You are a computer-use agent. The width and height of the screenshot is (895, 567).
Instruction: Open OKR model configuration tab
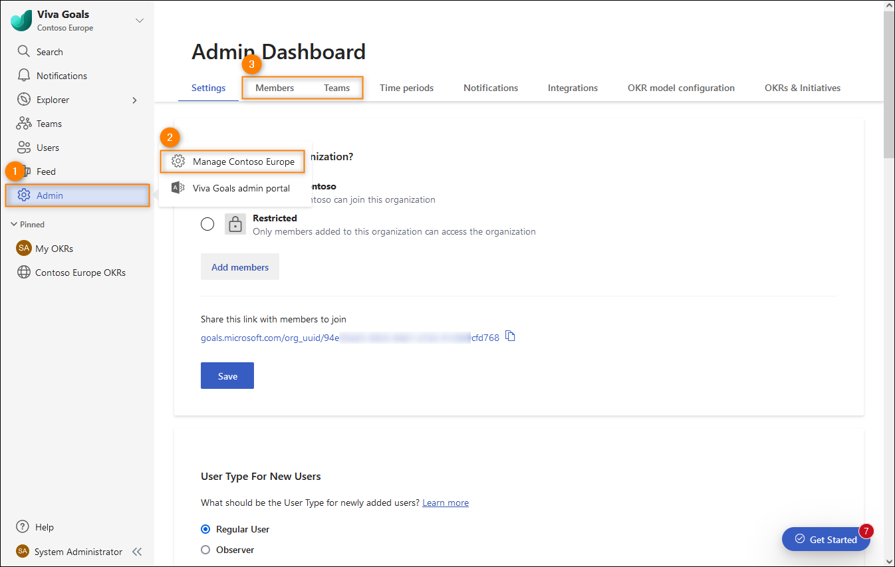[681, 88]
